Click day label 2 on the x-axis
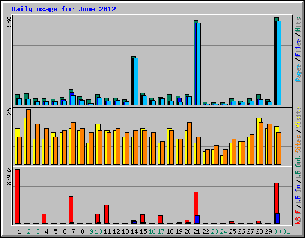 (x=29, y=231)
